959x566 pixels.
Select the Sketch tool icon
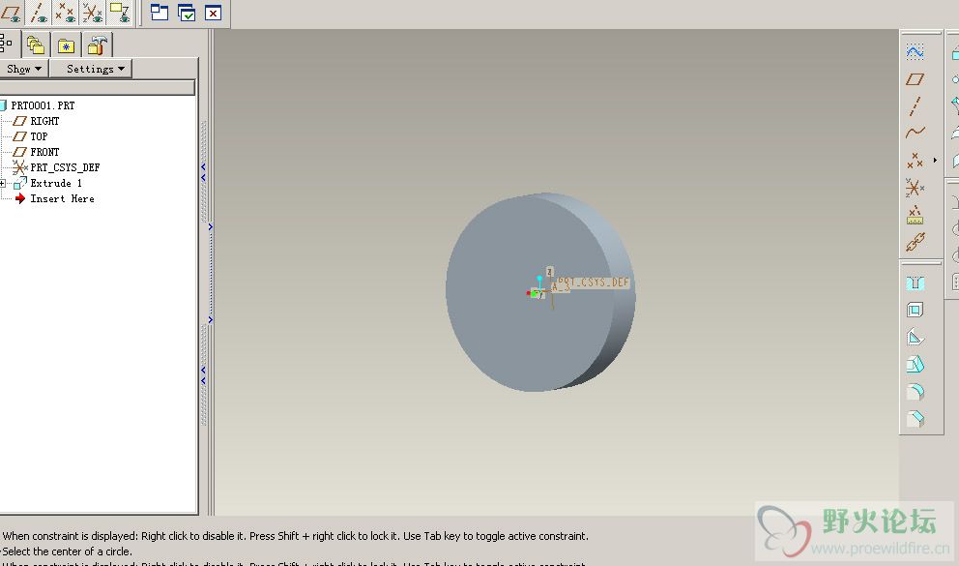915,52
